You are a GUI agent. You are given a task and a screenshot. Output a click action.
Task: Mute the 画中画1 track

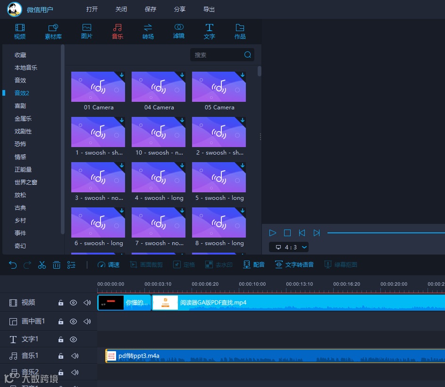click(x=87, y=321)
